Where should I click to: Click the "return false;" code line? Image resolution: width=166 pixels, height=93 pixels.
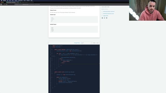66,61
